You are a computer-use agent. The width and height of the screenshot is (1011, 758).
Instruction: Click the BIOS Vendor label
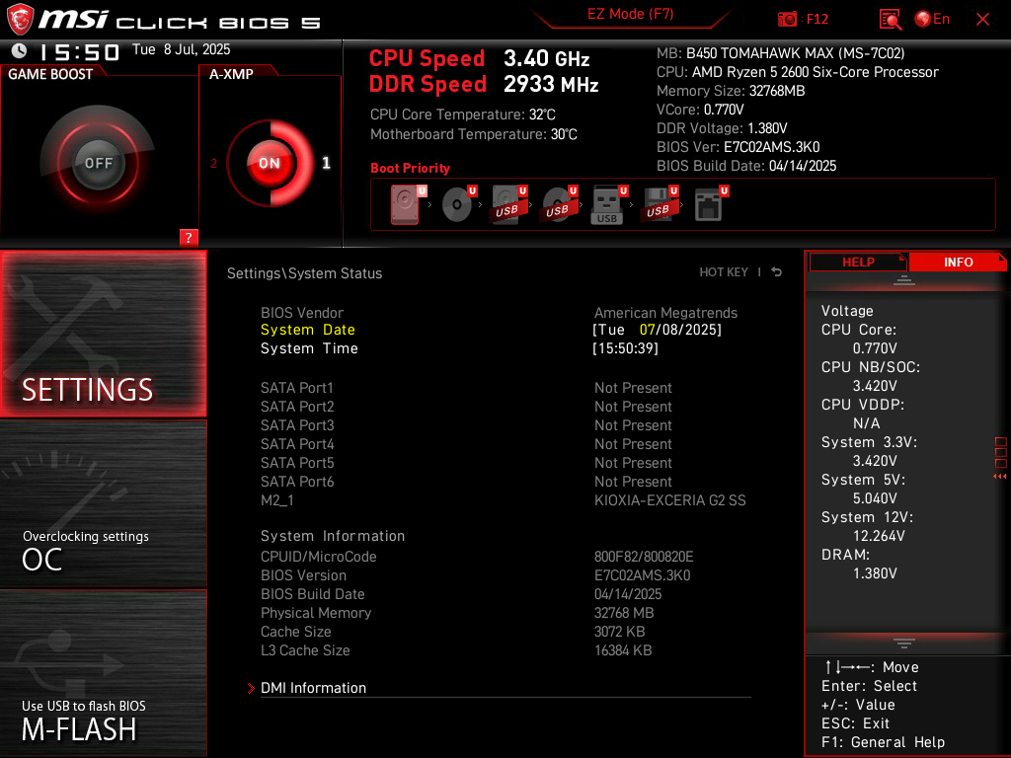tap(302, 313)
